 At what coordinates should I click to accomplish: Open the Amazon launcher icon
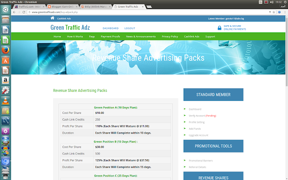coord(5,81)
